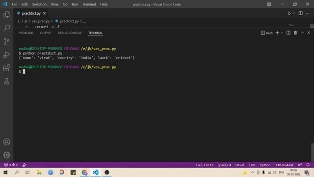Close the terminal panel
Screen dimensions: 314x177
[x=309, y=33]
